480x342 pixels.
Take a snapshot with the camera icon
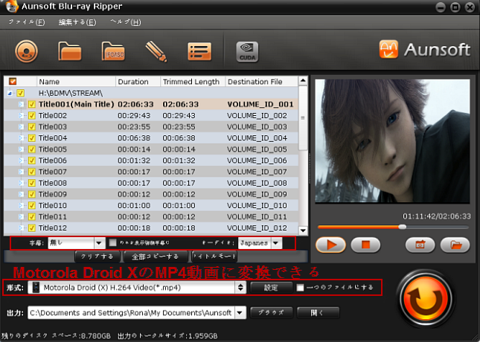420,245
